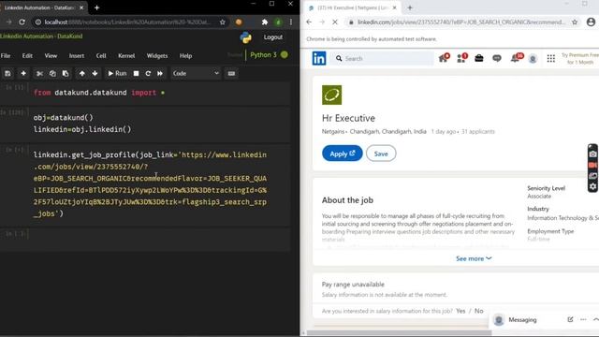Open the Insert menu in Jupyter
Viewport: 599px width, 337px height.
click(x=77, y=56)
